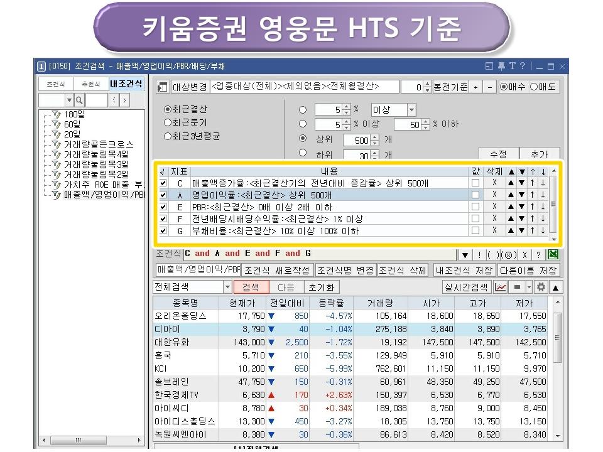Select saved condition 거래량골든크로스

pyautogui.click(x=99, y=144)
